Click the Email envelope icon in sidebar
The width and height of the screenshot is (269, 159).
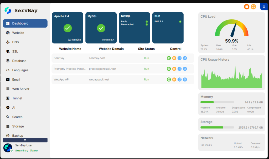tap(8, 79)
